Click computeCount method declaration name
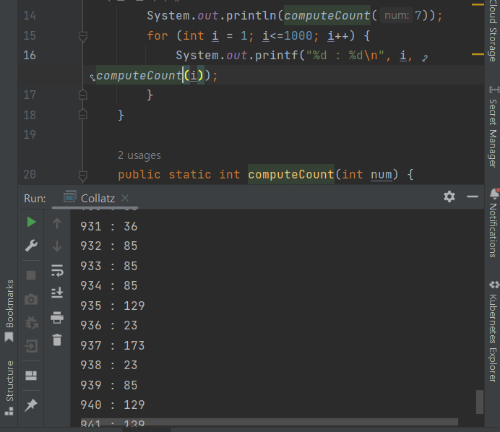500x432 pixels. (x=290, y=174)
